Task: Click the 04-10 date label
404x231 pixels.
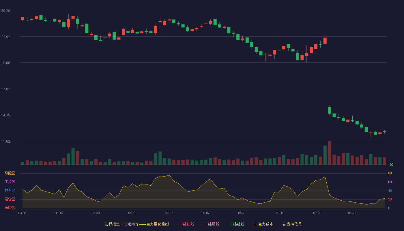Action: (132, 213)
